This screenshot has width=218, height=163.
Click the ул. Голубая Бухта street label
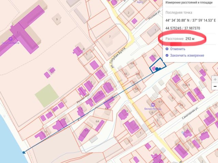(118, 58)
